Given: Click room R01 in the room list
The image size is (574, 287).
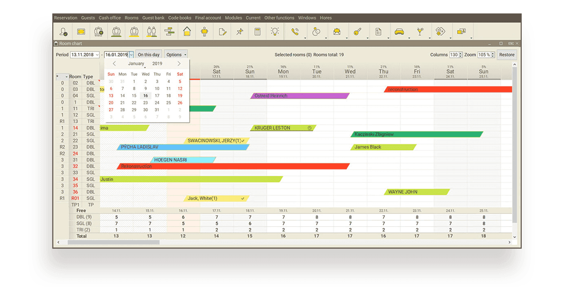Looking at the screenshot, I should (75, 198).
